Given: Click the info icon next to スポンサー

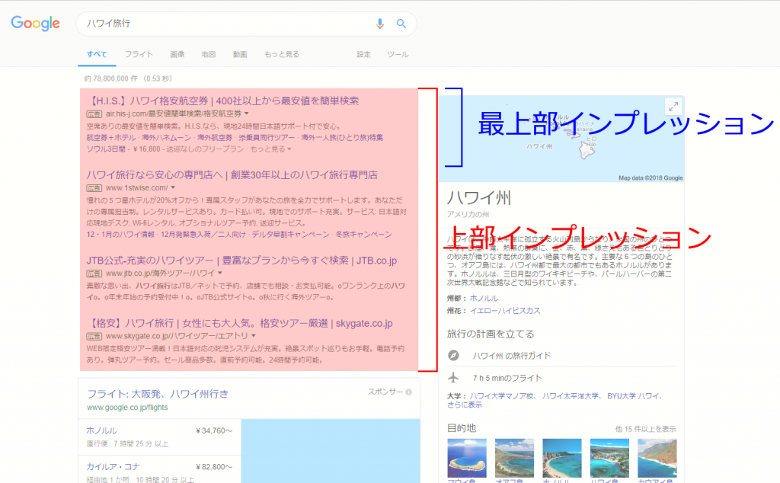Looking at the screenshot, I should pyautogui.click(x=408, y=392).
